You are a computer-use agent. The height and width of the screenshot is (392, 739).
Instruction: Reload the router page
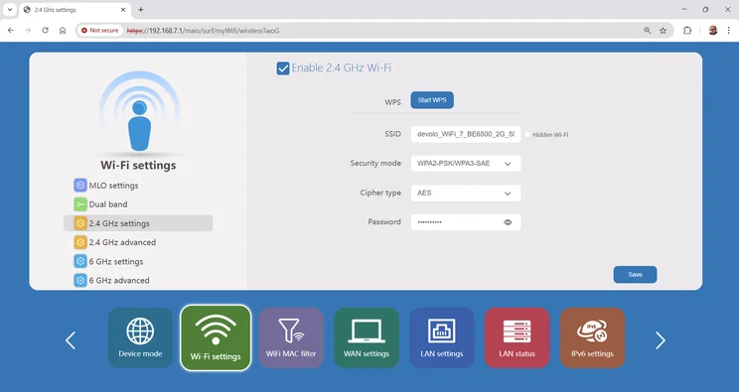[x=46, y=30]
